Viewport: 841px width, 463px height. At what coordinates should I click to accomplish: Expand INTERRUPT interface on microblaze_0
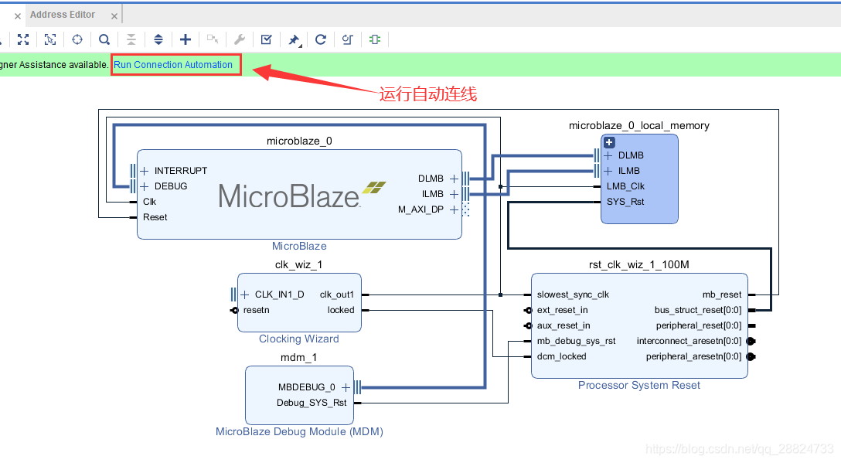tap(145, 171)
